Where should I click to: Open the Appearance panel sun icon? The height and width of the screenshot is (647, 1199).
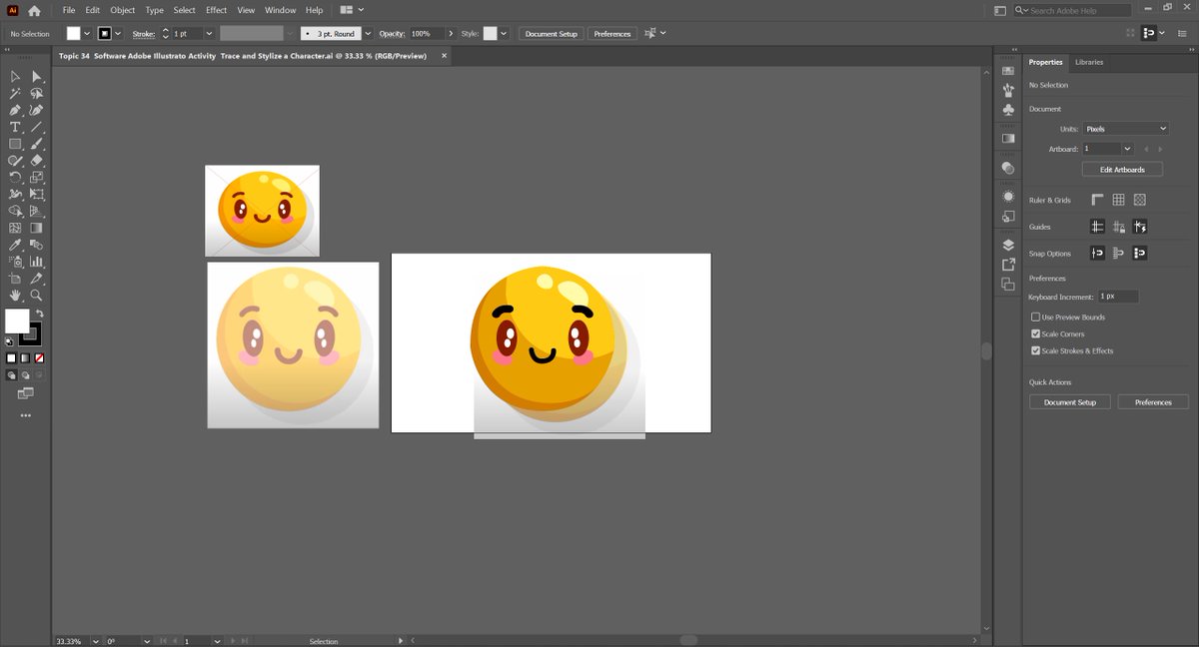pos(1008,197)
